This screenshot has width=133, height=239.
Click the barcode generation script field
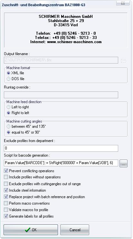coord(61,163)
